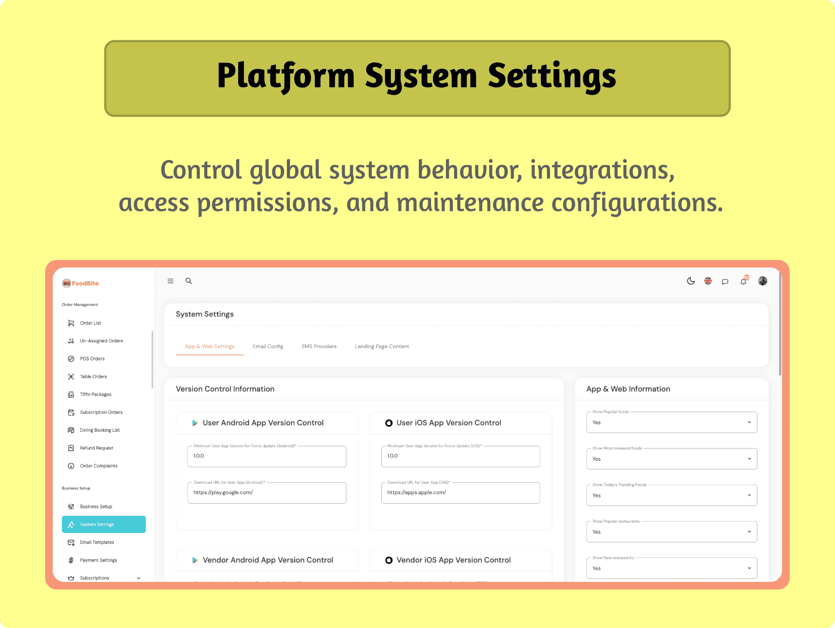This screenshot has height=628, width=835.
Task: Click the Order List cart icon
Action: (71, 323)
